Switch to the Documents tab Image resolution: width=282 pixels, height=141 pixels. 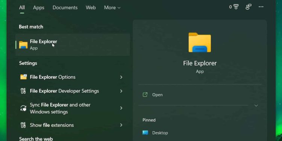[x=65, y=8]
